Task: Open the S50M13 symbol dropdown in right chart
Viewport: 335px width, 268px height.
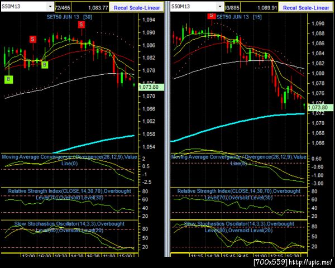Action: pyautogui.click(x=220, y=7)
